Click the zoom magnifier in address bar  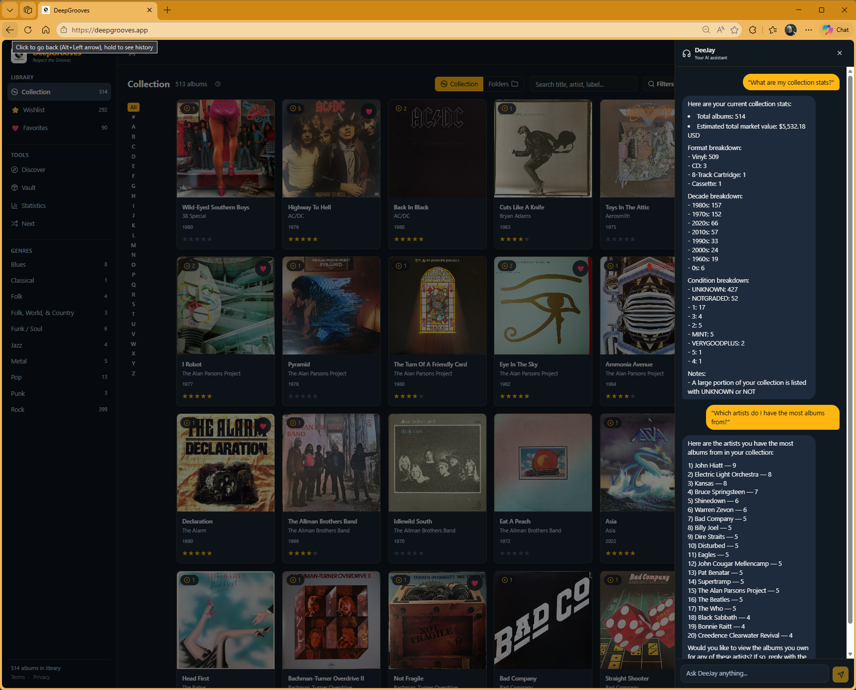click(x=706, y=30)
